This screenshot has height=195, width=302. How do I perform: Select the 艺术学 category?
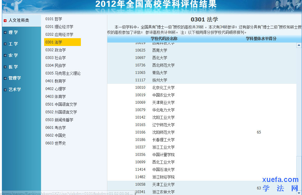pyautogui.click(x=15, y=89)
